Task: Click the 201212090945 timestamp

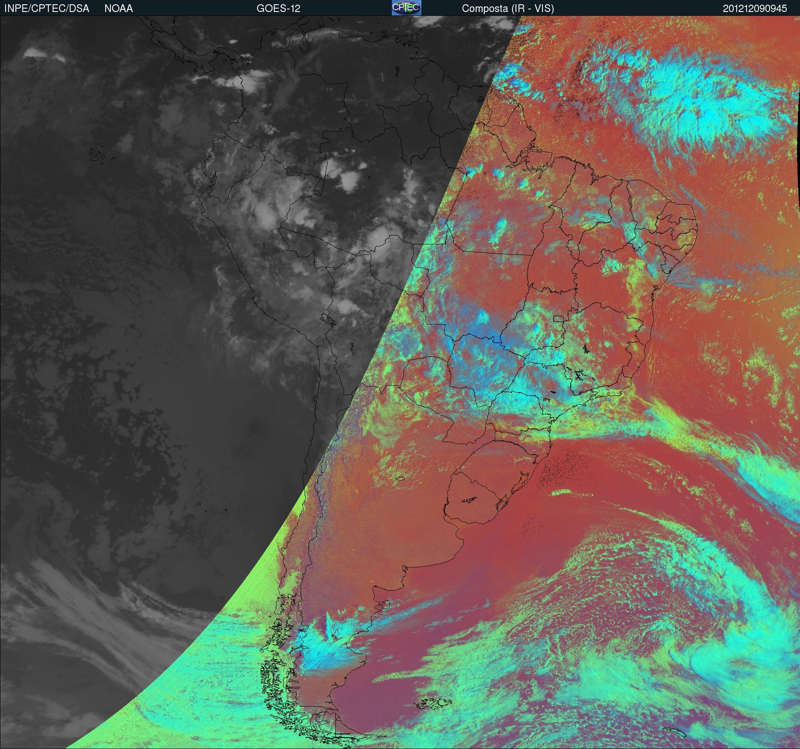Action: tap(755, 9)
